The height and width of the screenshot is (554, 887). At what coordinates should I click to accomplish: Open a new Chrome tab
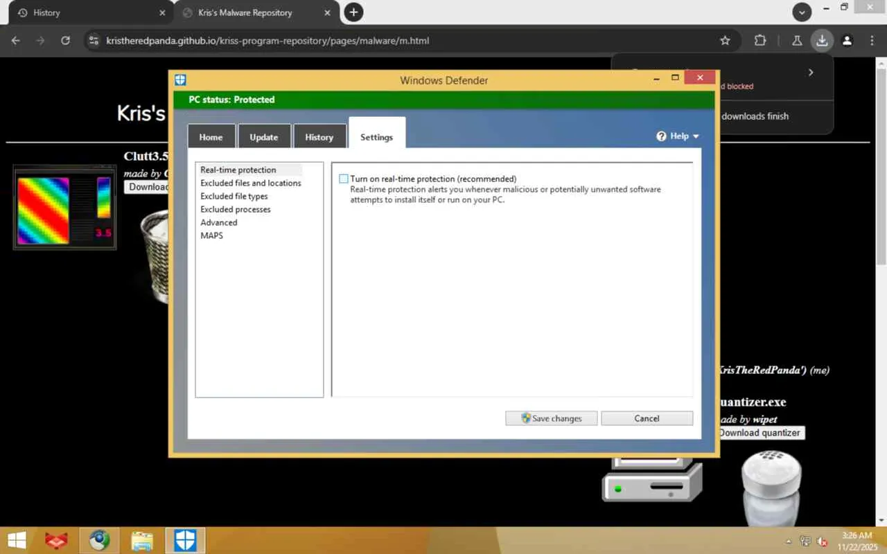tap(353, 12)
